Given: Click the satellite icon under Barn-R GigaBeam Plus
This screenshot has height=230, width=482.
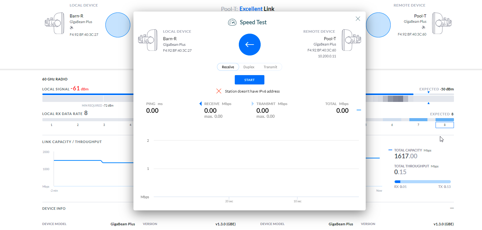Looking at the screenshot, I should [71, 27].
